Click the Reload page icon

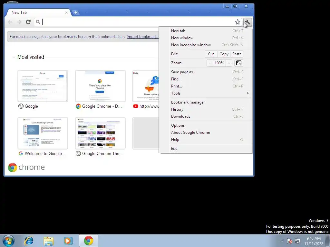(x=28, y=22)
